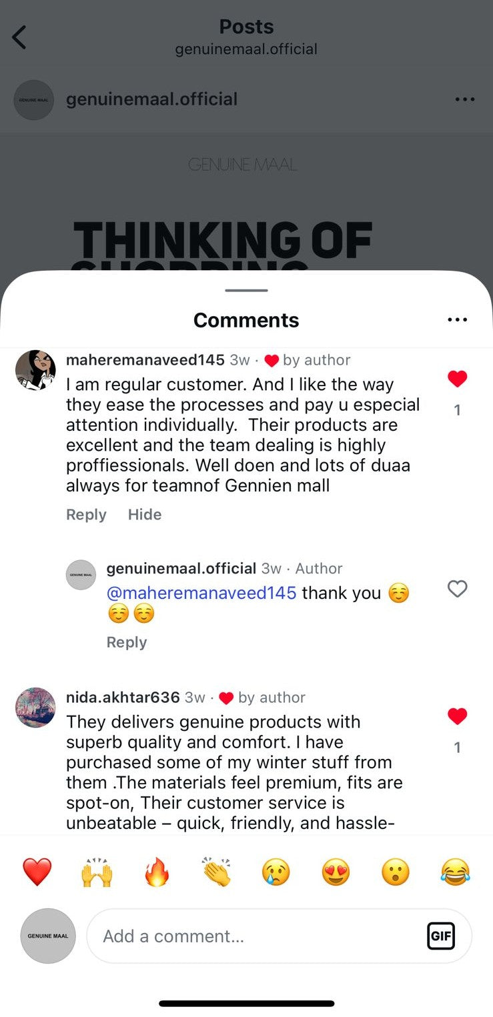Viewport: 493px width, 1017px height.
Task: Reply to maheremanaveed145's comment
Action: [86, 515]
